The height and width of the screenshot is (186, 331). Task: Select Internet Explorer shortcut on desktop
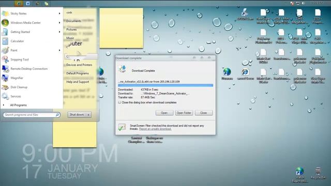pyautogui.click(x=245, y=74)
